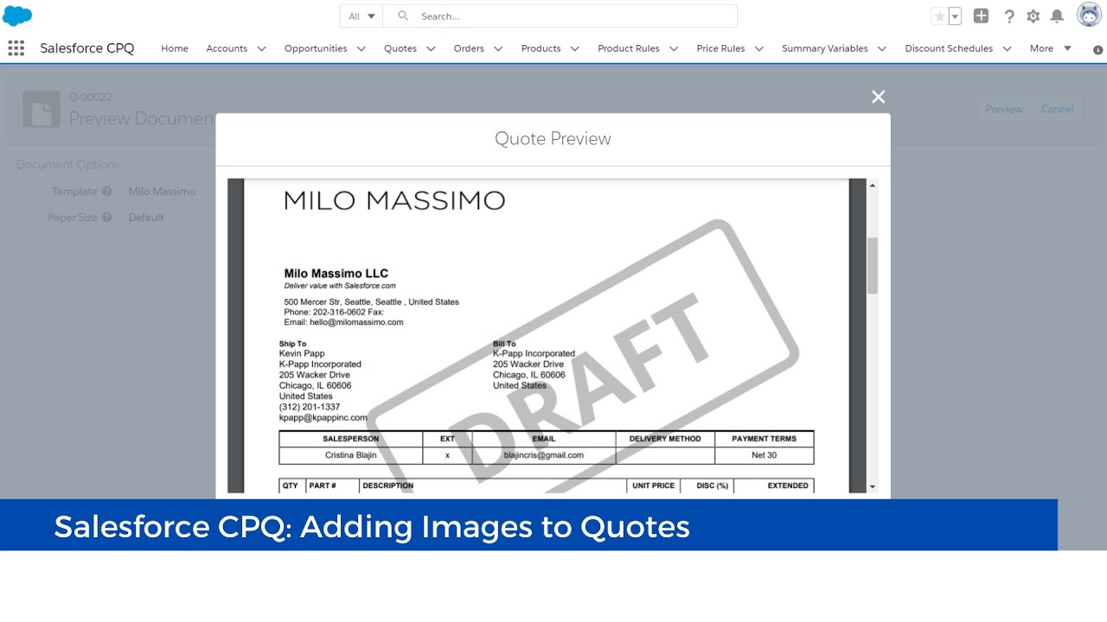Expand the Quotes chevron menu

[431, 49]
